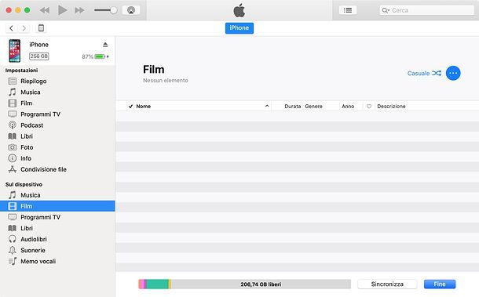479x297 pixels.
Task: Click the fast-forward playback button
Action: click(x=79, y=10)
